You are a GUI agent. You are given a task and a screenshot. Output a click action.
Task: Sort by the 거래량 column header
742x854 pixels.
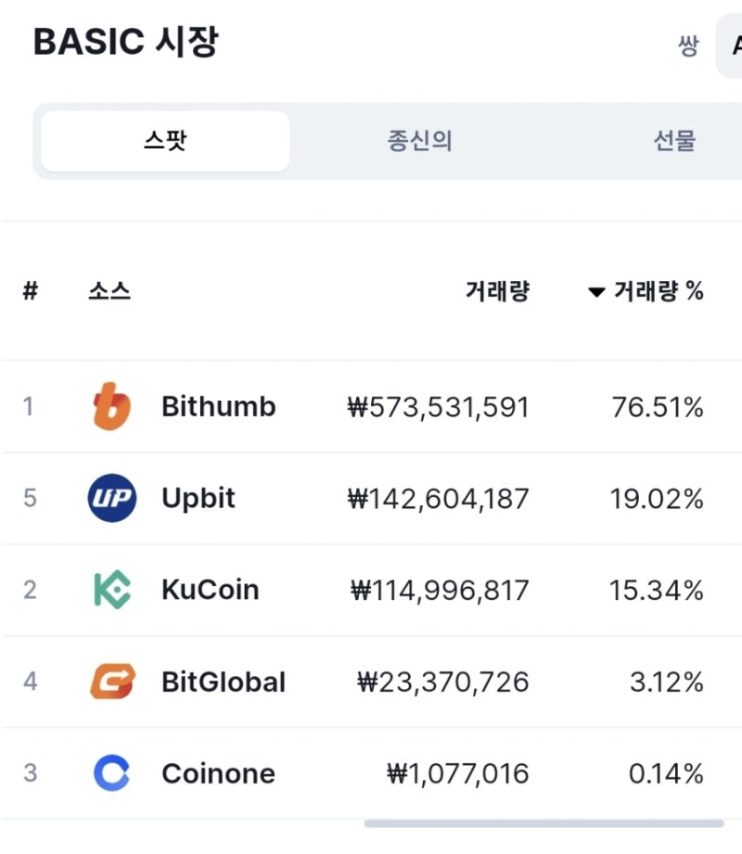tap(497, 291)
